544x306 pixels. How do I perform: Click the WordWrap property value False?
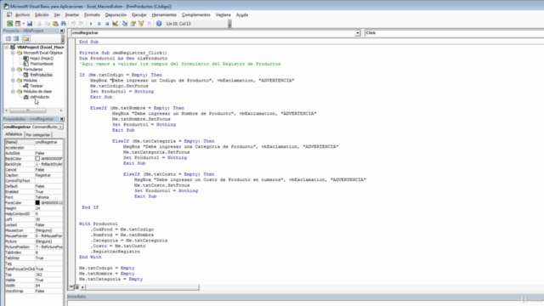[x=49, y=291]
